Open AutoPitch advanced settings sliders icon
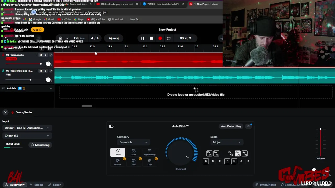The image size is (335, 188). (248, 126)
